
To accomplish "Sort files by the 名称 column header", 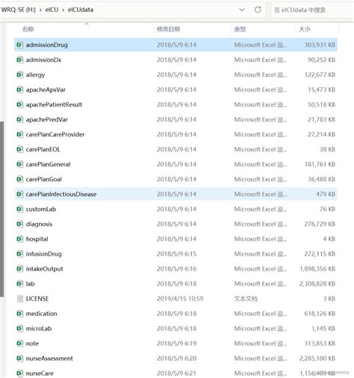I will tap(28, 29).
